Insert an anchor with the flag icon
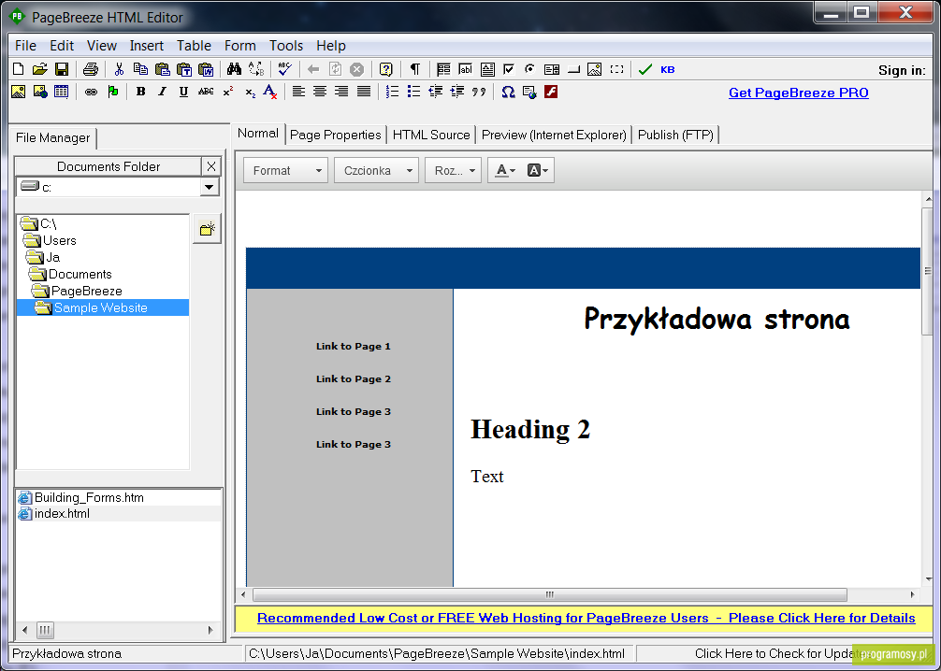 click(112, 92)
